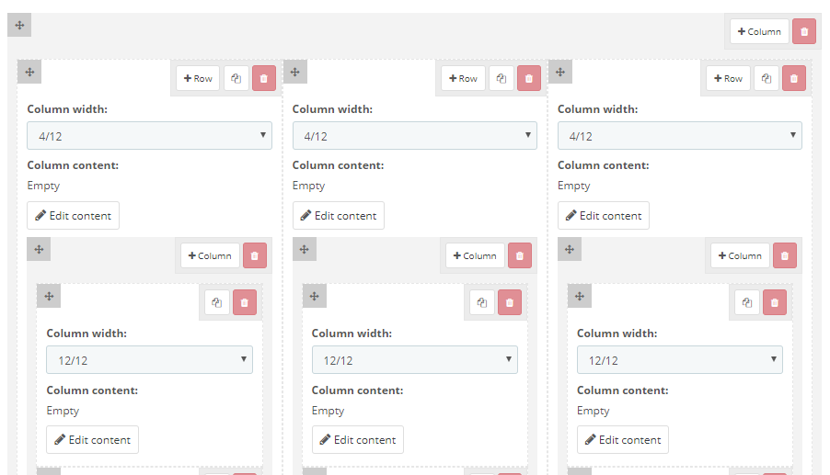The width and height of the screenshot is (830, 475).
Task: Open the third column's 4/12 width dropdown
Action: tap(679, 136)
